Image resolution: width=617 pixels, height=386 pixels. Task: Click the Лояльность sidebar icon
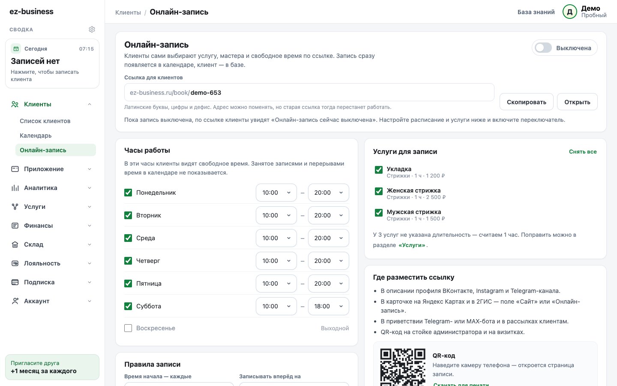(x=15, y=263)
